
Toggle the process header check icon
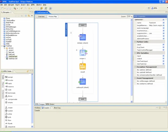pyautogui.click(x=163, y=20)
